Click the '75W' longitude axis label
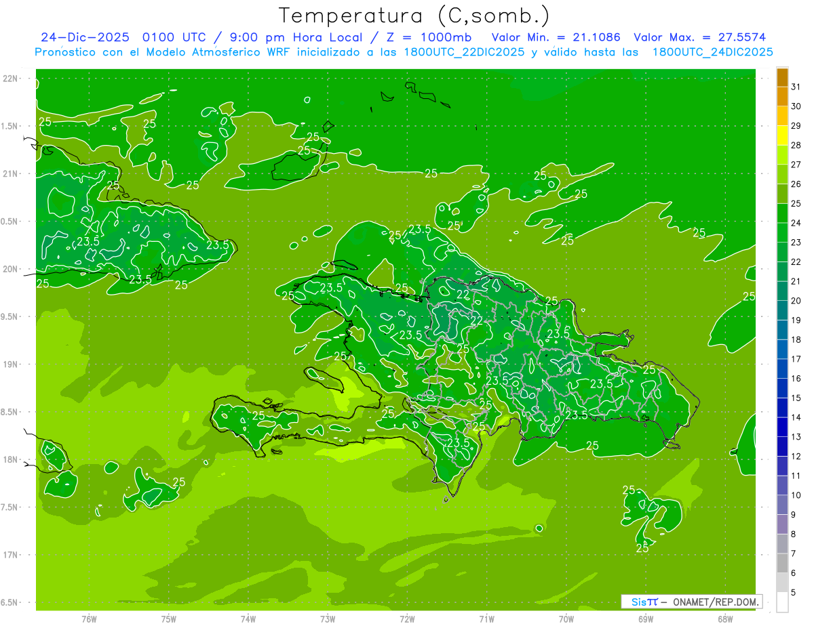This screenshot has height=628, width=814. point(169,619)
